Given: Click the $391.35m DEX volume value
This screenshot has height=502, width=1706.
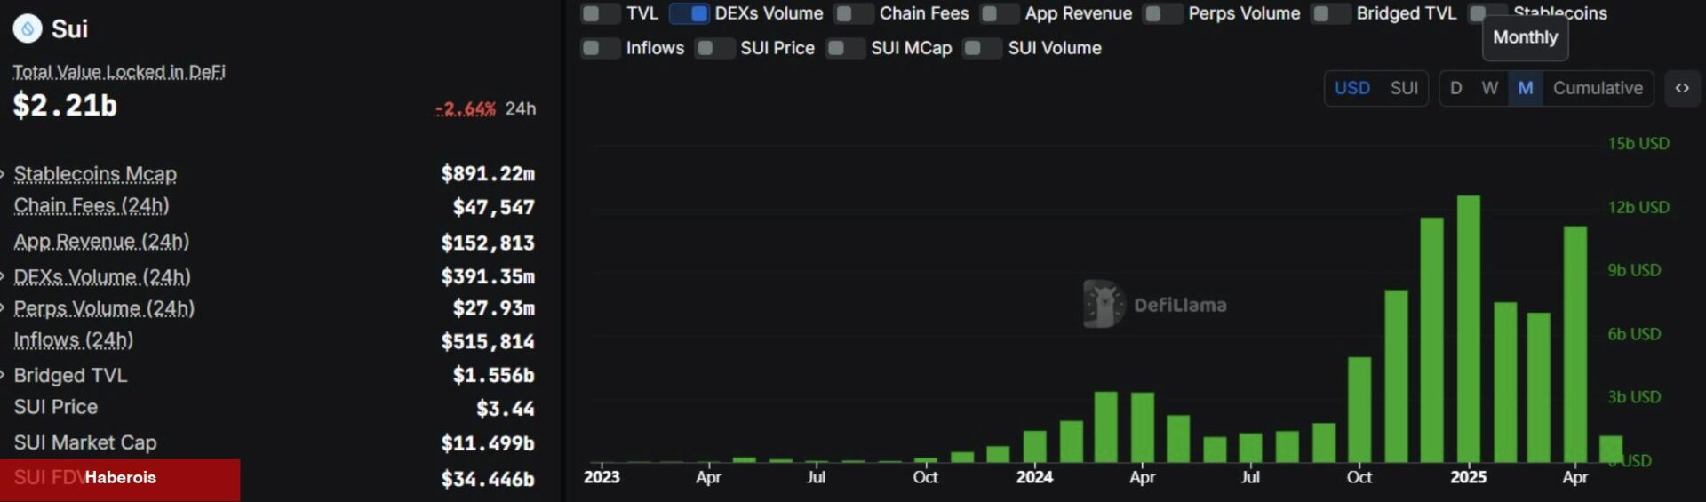Looking at the screenshot, I should [x=488, y=276].
